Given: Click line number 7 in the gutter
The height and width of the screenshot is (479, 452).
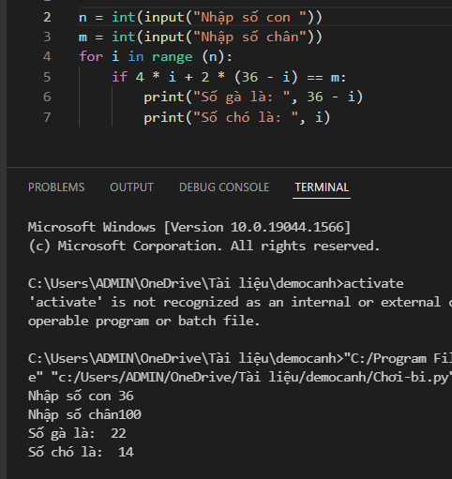Looking at the screenshot, I should click(47, 117).
